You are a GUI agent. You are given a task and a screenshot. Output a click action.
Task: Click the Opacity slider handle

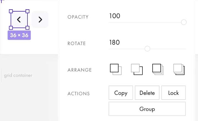coord(184,22)
